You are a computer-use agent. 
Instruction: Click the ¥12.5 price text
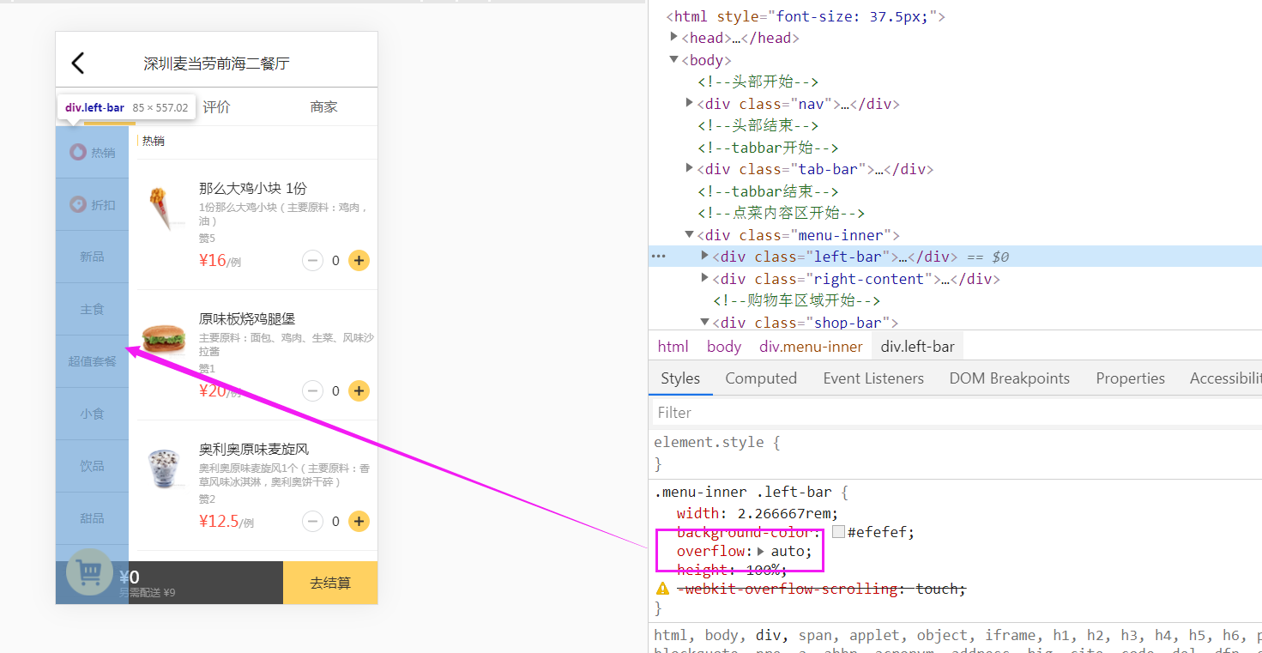[219, 521]
